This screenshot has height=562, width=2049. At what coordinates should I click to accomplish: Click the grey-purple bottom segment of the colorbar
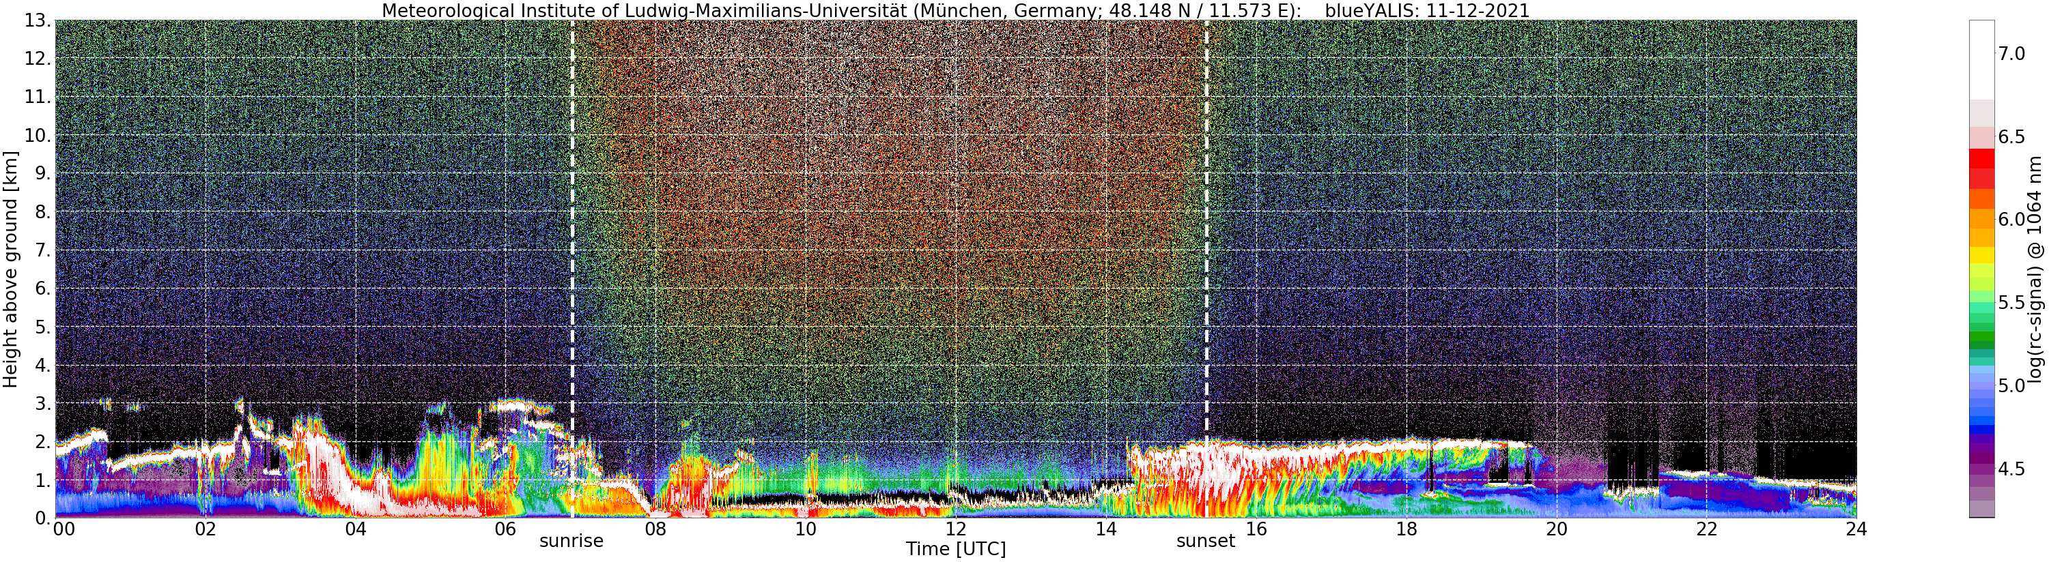click(x=1981, y=509)
